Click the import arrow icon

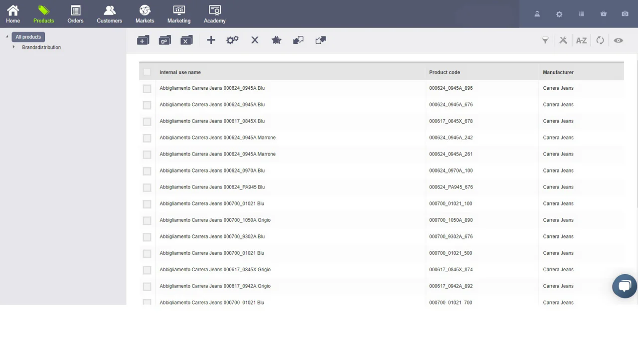[298, 40]
